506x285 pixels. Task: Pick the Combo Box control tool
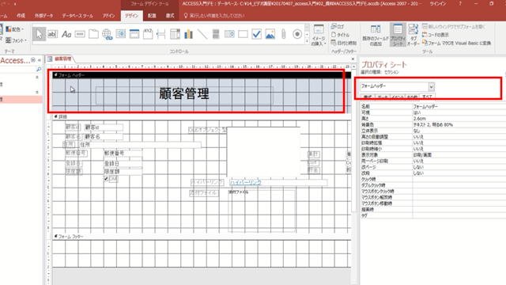pos(175,34)
